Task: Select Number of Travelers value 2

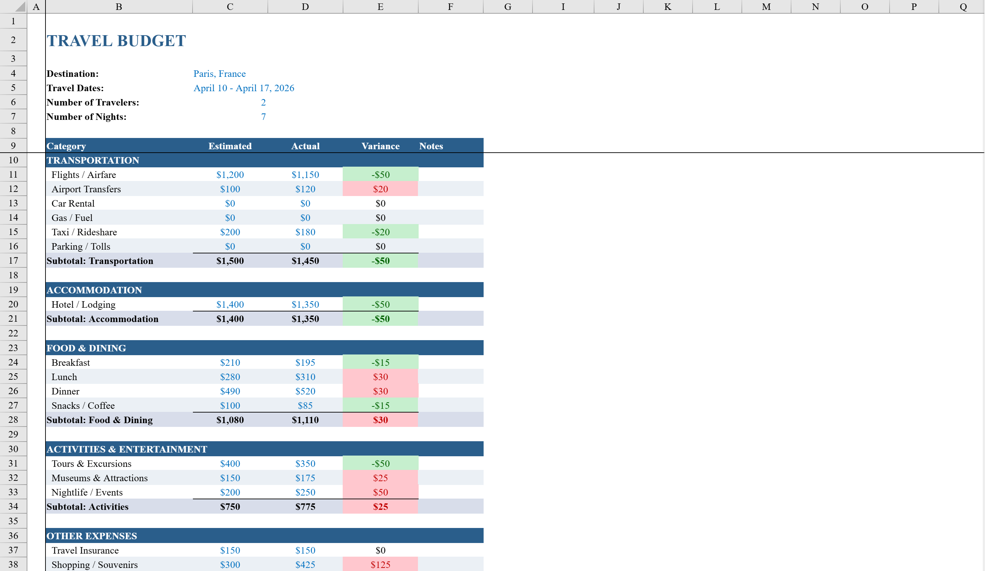Action: 263,102
